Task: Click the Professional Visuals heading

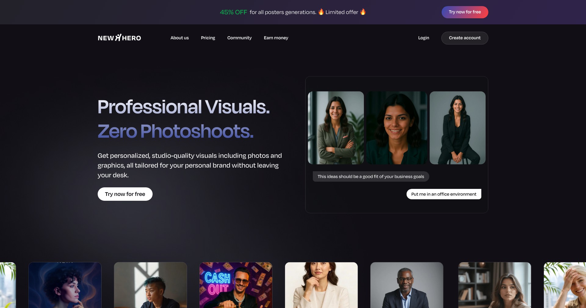Action: (x=184, y=107)
